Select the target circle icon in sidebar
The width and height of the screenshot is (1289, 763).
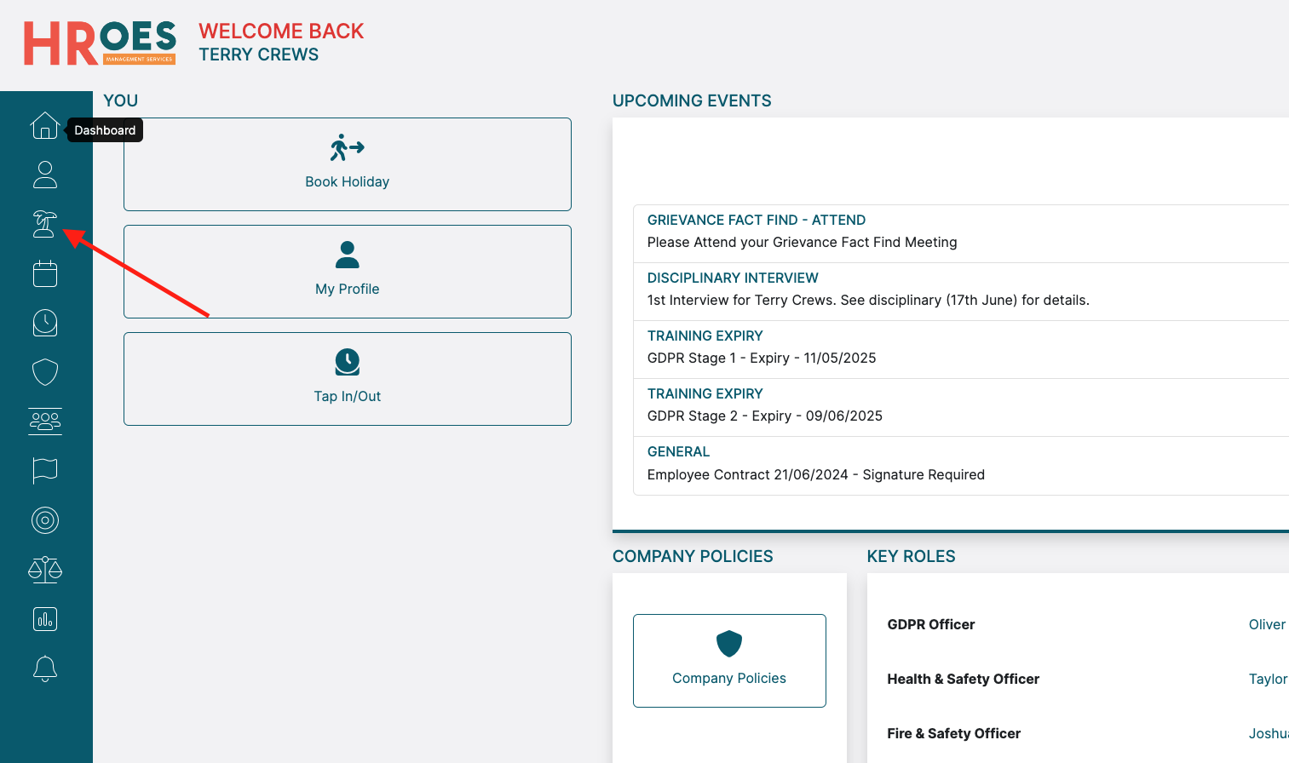(45, 519)
